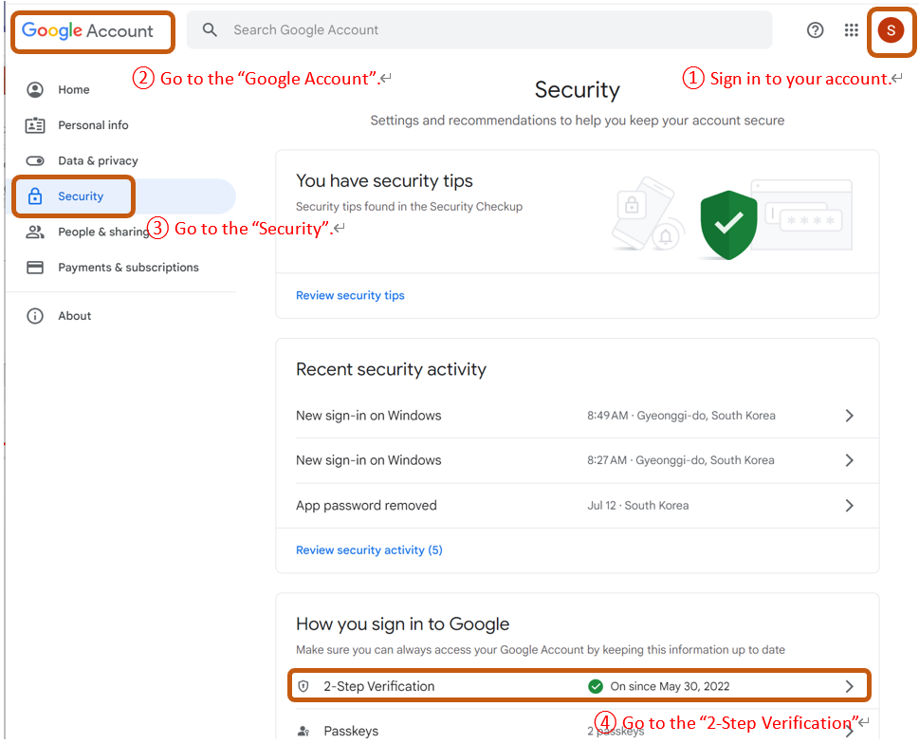The height and width of the screenshot is (744, 919).
Task: Click the search magnifier icon
Action: [211, 30]
